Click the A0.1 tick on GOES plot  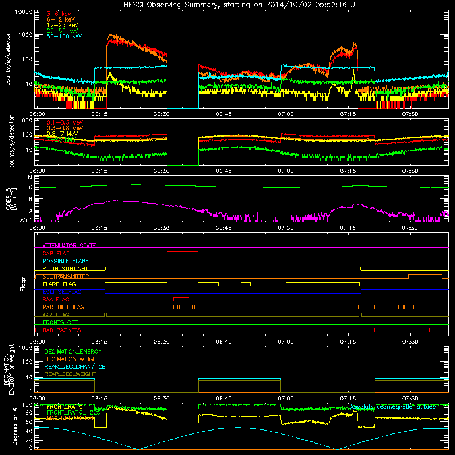pyautogui.click(x=26, y=220)
